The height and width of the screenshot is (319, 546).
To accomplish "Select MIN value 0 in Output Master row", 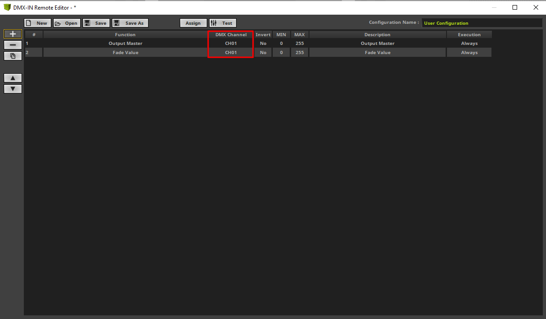I will 281,43.
